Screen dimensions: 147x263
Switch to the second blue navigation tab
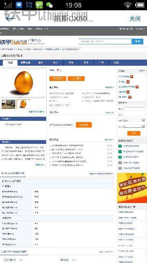[x=25, y=62]
